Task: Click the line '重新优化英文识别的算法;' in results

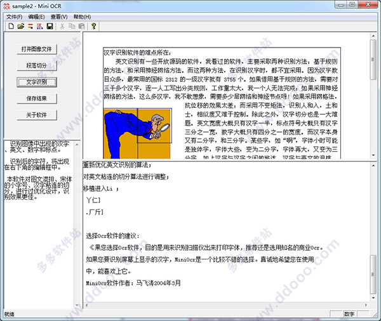Action: point(117,165)
